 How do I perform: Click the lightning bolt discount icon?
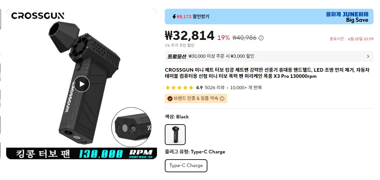click(x=174, y=17)
